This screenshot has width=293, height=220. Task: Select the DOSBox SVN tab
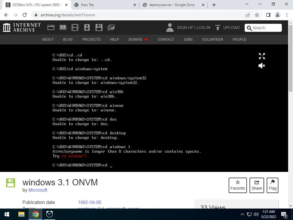[36, 5]
